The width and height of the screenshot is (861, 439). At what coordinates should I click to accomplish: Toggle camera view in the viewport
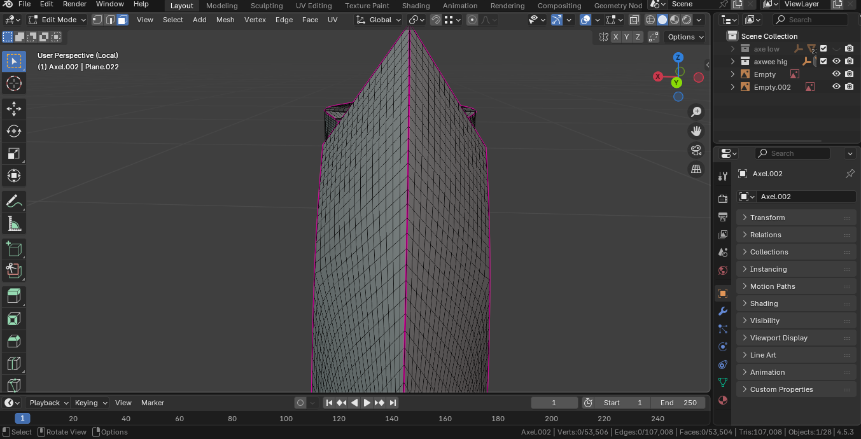[696, 150]
